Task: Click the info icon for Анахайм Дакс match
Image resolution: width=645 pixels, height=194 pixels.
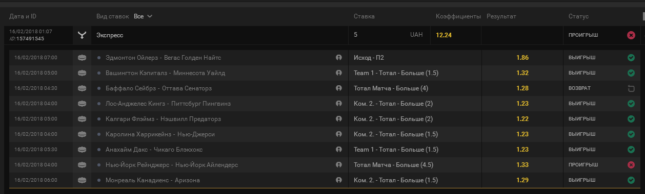Action: pos(339,150)
